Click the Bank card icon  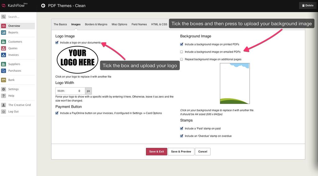pos(4,80)
